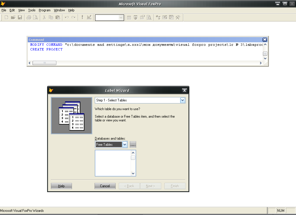Image resolution: width=296 pixels, height=215 pixels.
Task: Click the CREATE PROJECT command line
Action: [x=46, y=49]
